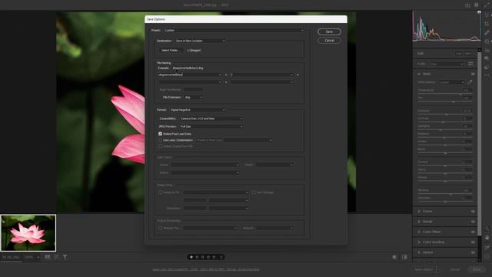The image size is (492, 277).
Task: Click the White Balance eyedropper tool
Action: click(x=470, y=82)
